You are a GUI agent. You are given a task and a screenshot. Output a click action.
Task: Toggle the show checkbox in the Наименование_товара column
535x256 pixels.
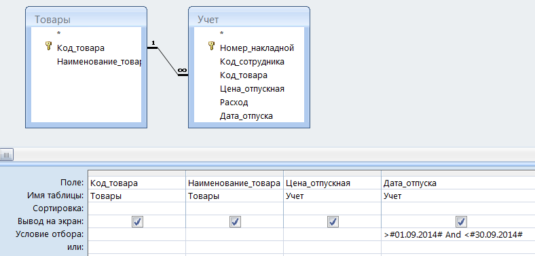[x=235, y=222]
